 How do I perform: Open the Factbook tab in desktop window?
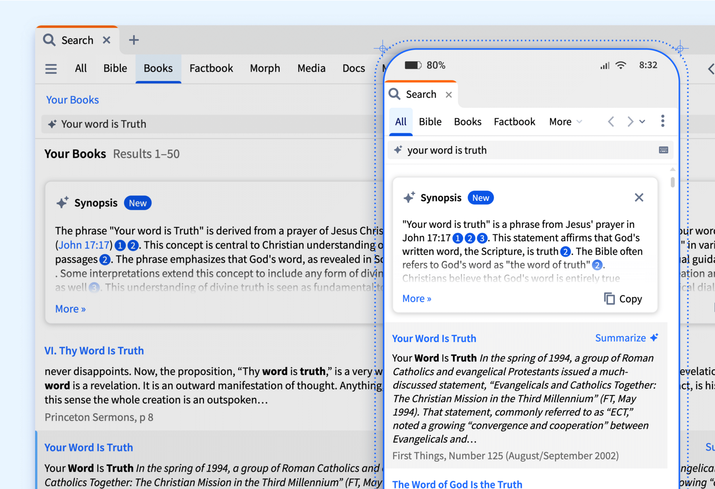211,68
